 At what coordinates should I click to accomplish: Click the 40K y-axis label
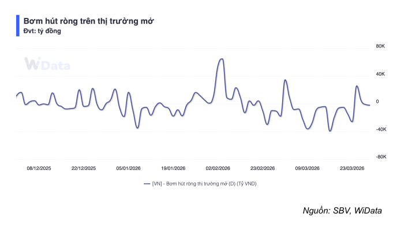(x=381, y=74)
